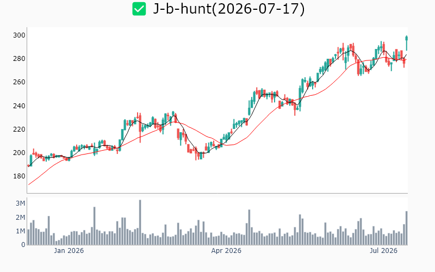
Task: Click the Apr 2026 x-axis label
Action: [x=226, y=251]
